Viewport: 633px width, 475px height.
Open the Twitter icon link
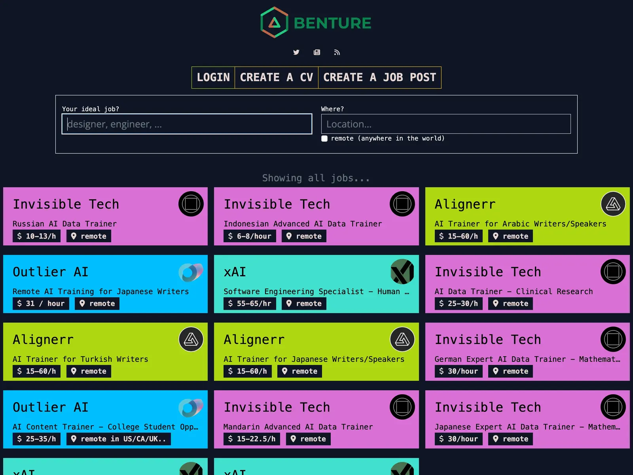click(296, 52)
